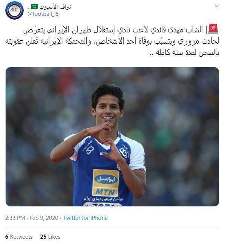View the 6 Retweets list
The width and height of the screenshot is (225, 244).
19,237
